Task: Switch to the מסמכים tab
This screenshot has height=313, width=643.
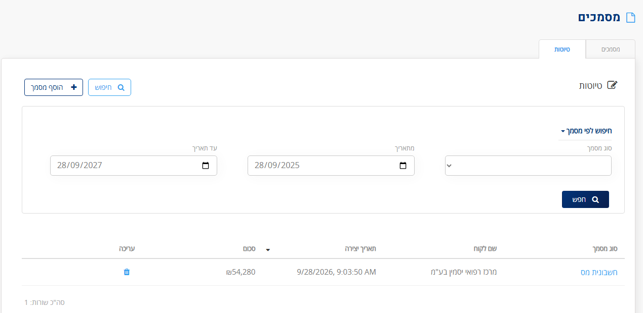Action: (611, 49)
